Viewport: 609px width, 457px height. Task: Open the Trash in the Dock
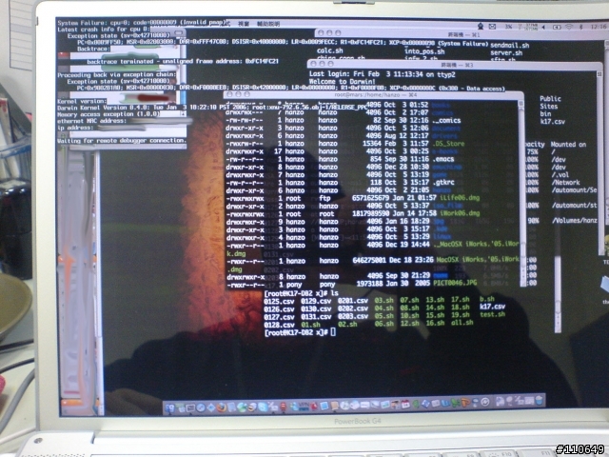coord(539,401)
